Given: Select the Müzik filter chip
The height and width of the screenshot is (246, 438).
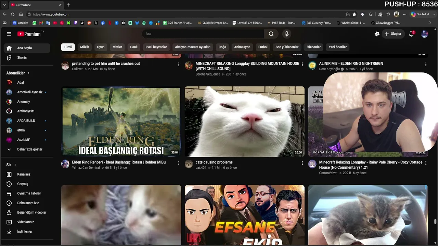Looking at the screenshot, I should [85, 47].
